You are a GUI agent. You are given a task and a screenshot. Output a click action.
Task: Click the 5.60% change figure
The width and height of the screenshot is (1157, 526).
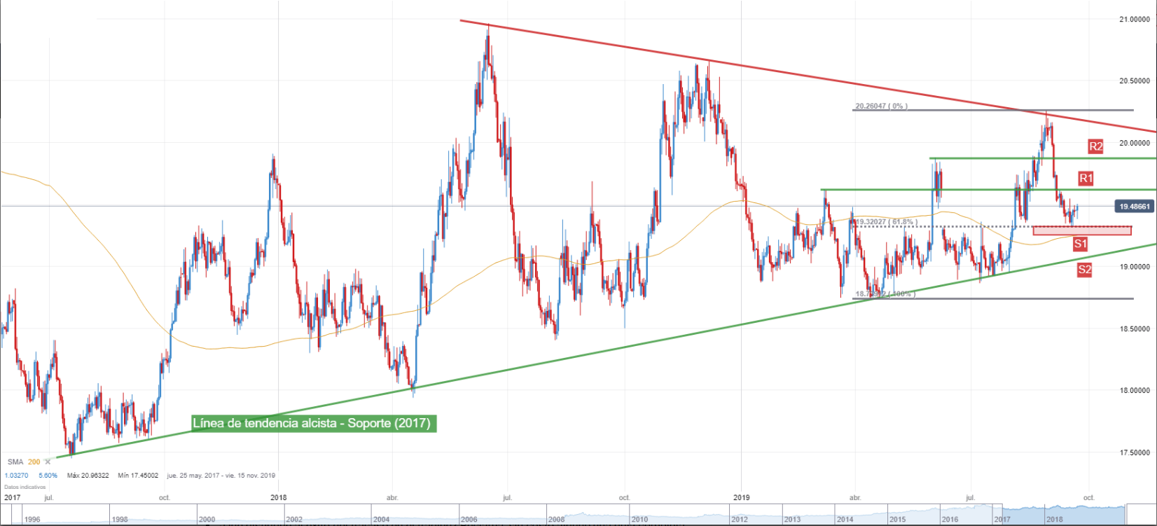click(x=48, y=476)
